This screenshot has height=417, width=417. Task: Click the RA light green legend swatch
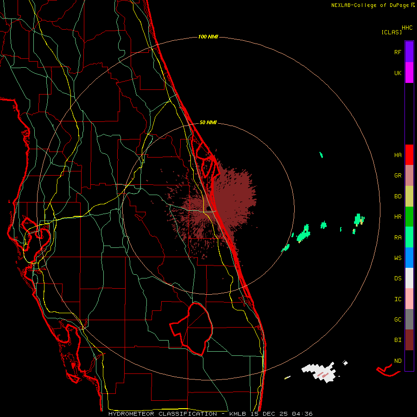tap(409, 237)
